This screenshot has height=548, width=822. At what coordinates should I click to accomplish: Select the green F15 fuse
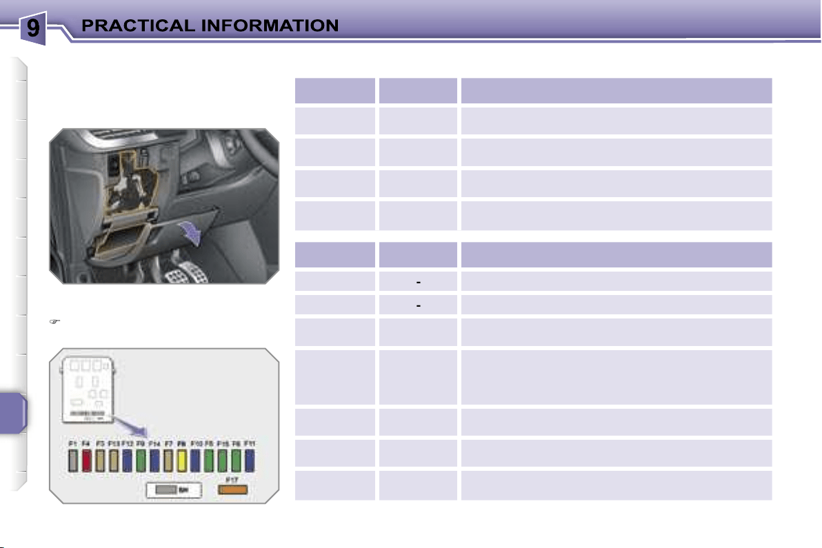(222, 460)
